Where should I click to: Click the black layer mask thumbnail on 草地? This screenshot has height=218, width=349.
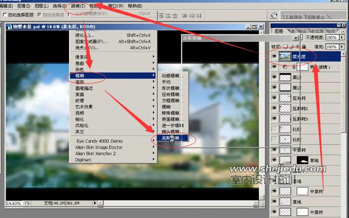(303, 160)
